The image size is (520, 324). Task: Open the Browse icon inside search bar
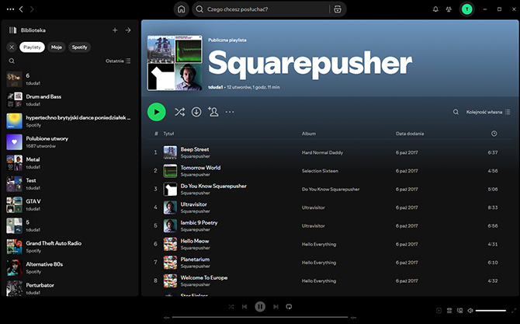click(x=338, y=9)
